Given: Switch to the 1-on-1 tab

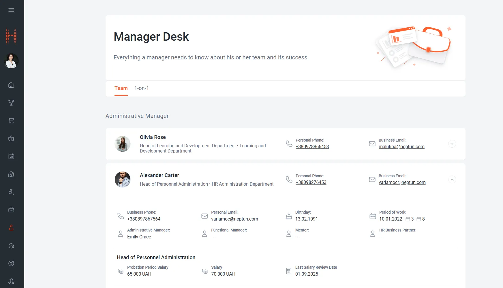Looking at the screenshot, I should coord(141,88).
